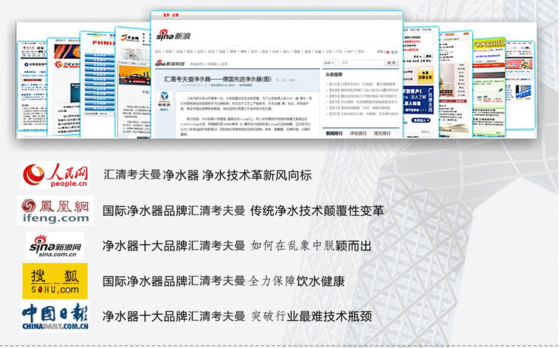
Task: Switch to the 博文排行 tab
Action: (x=382, y=133)
